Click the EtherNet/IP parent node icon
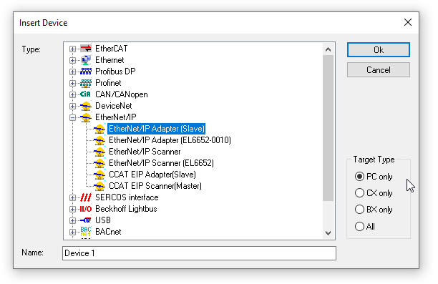The height and width of the screenshot is (284, 438). pos(86,117)
